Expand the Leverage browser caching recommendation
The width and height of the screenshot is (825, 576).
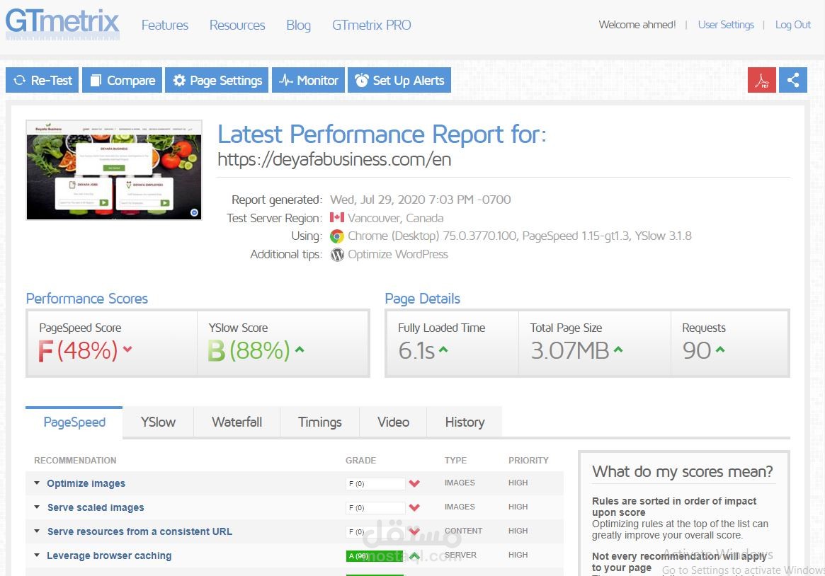pyautogui.click(x=37, y=555)
